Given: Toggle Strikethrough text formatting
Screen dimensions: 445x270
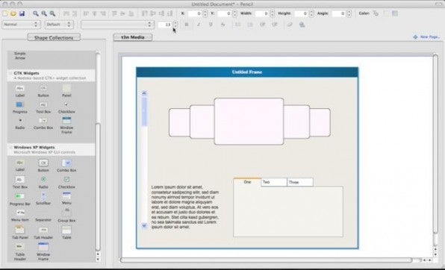Looking at the screenshot, I should 222,25.
